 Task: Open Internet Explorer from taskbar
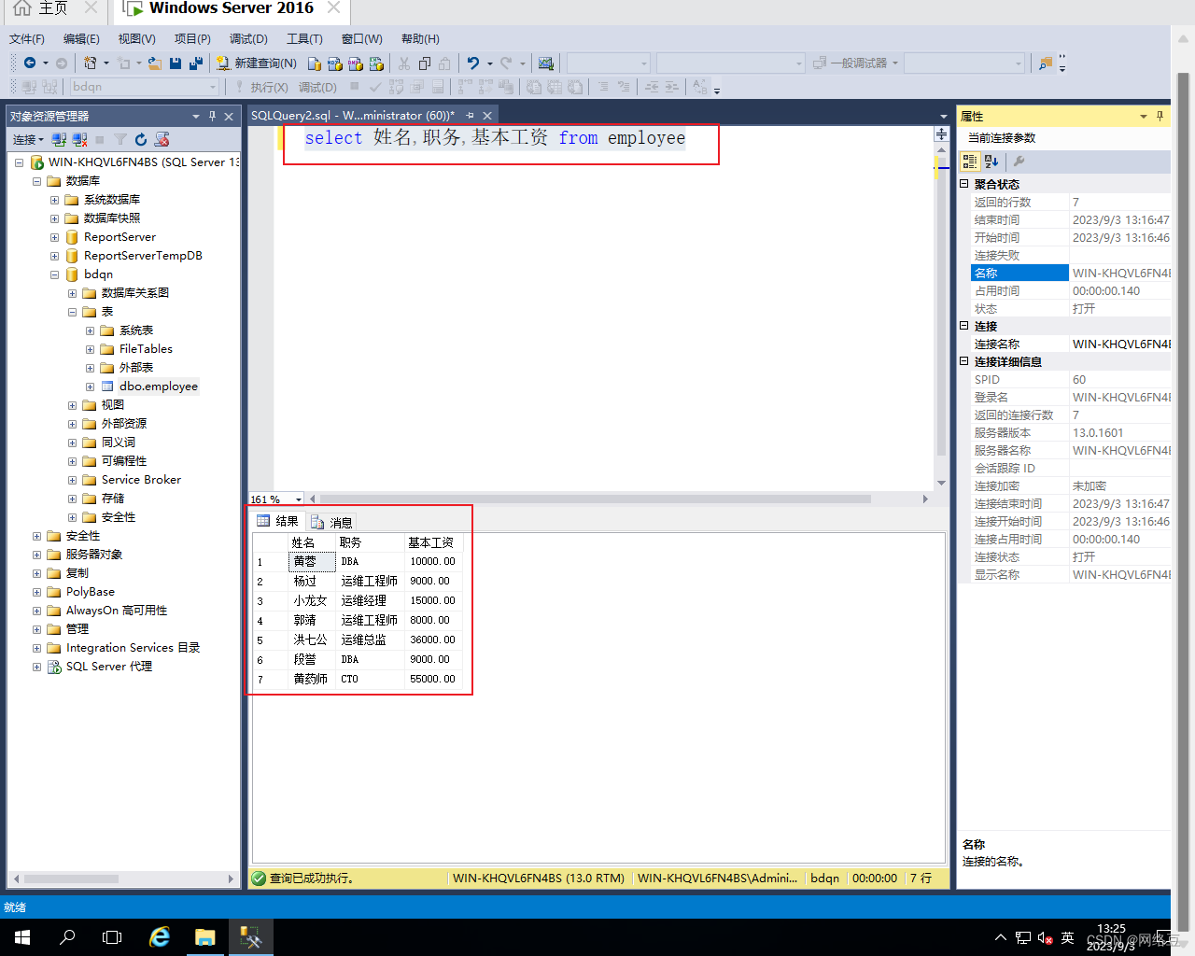point(160,936)
